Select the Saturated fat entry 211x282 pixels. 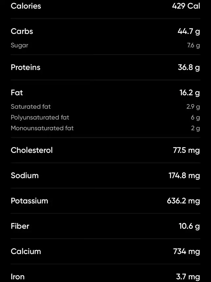click(31, 106)
